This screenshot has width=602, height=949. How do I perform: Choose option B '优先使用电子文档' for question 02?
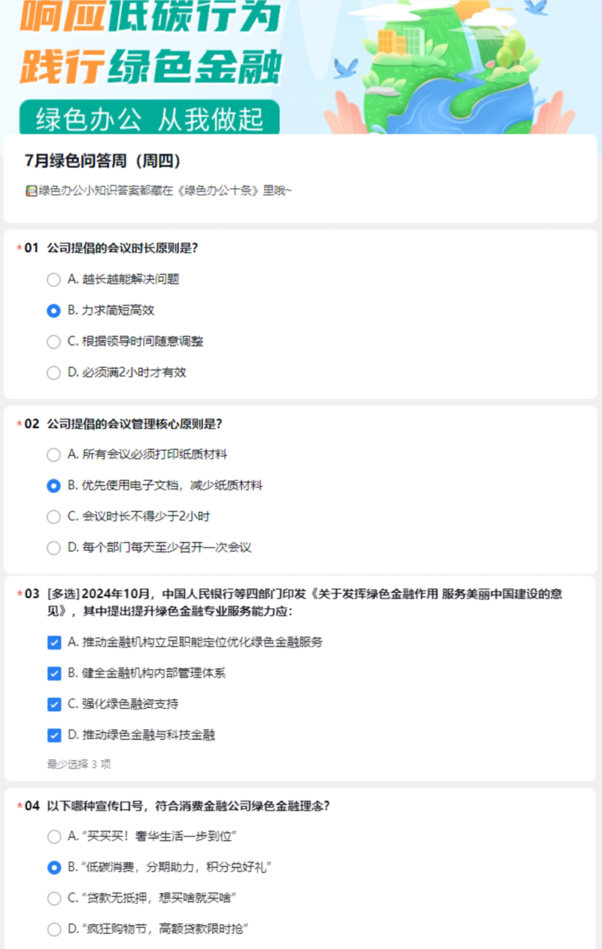(53, 485)
